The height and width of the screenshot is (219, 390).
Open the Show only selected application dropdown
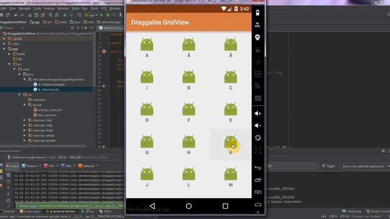click(x=364, y=166)
